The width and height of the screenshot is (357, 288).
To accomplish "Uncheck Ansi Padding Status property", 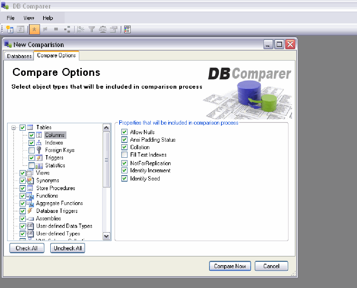I will click(124, 140).
